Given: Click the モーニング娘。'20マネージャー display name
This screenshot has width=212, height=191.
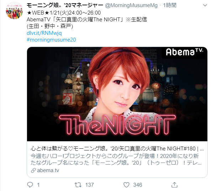Looking at the screenshot, I should [65, 5].
